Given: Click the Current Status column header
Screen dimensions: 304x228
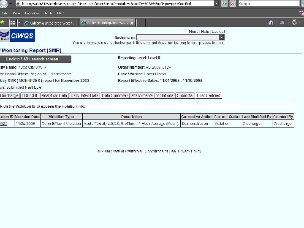Looking at the screenshot, I should click(227, 117).
